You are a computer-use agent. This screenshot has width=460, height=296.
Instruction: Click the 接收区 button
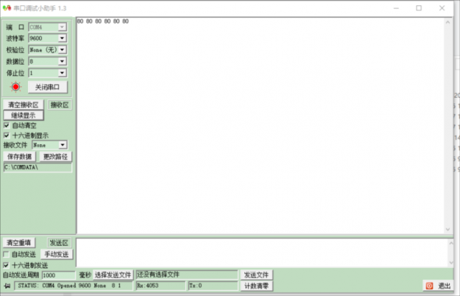pyautogui.click(x=60, y=105)
